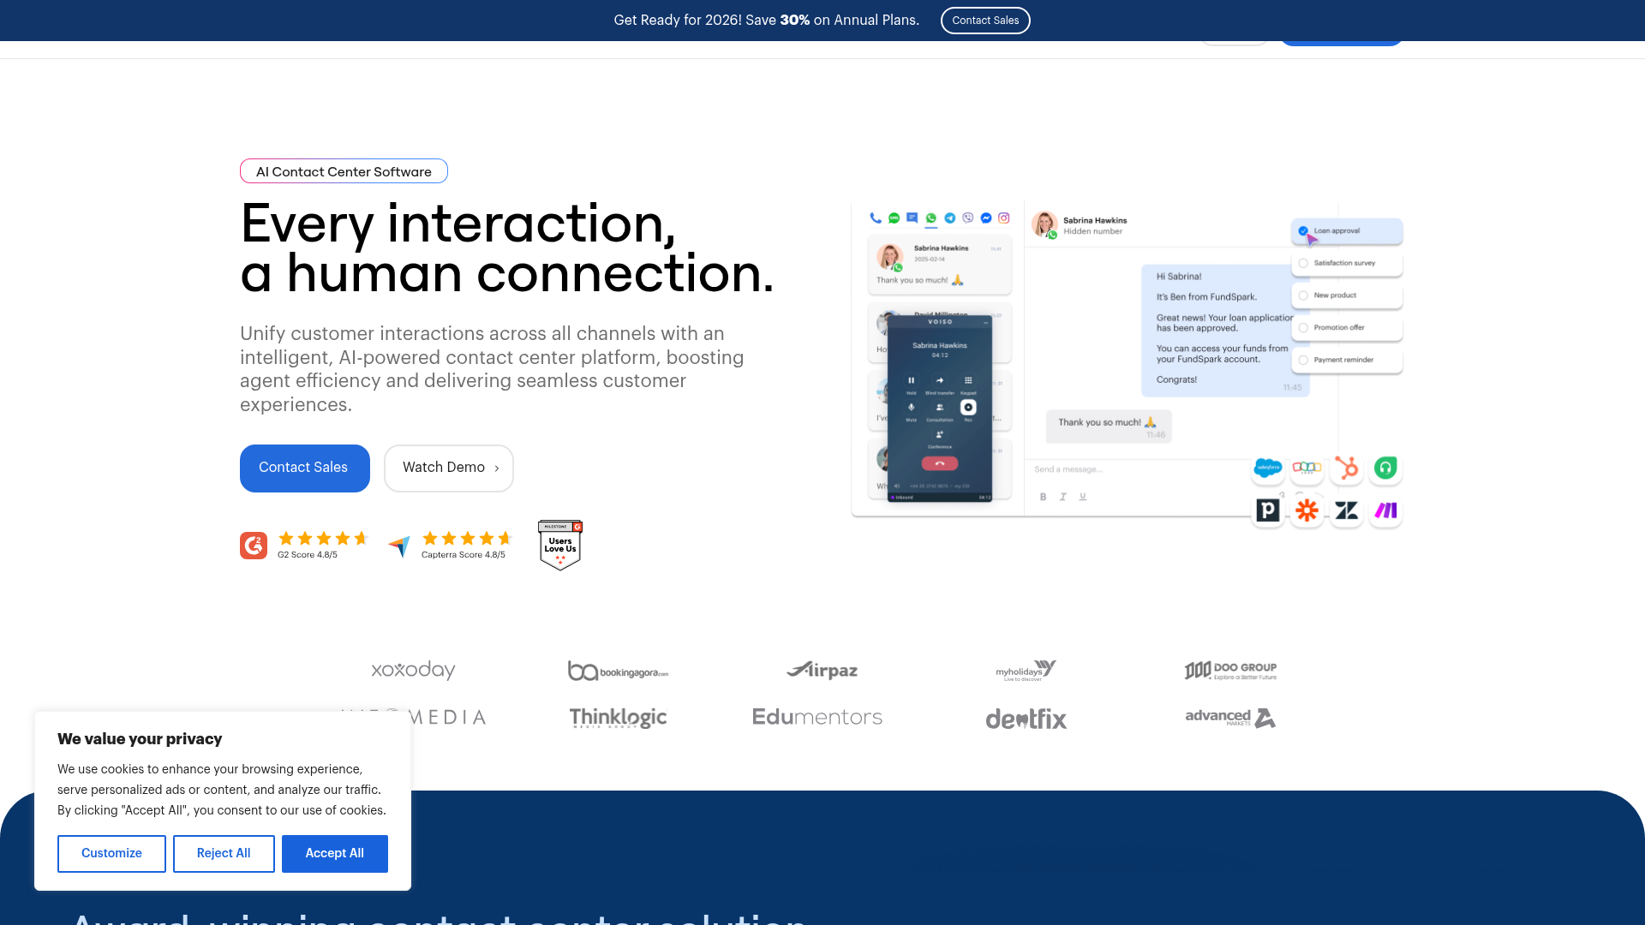This screenshot has height=925, width=1645.
Task: Select the Instagram channel icon
Action: (x=1003, y=218)
